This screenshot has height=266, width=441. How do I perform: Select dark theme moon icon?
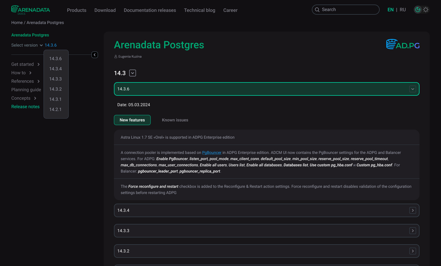click(x=418, y=10)
